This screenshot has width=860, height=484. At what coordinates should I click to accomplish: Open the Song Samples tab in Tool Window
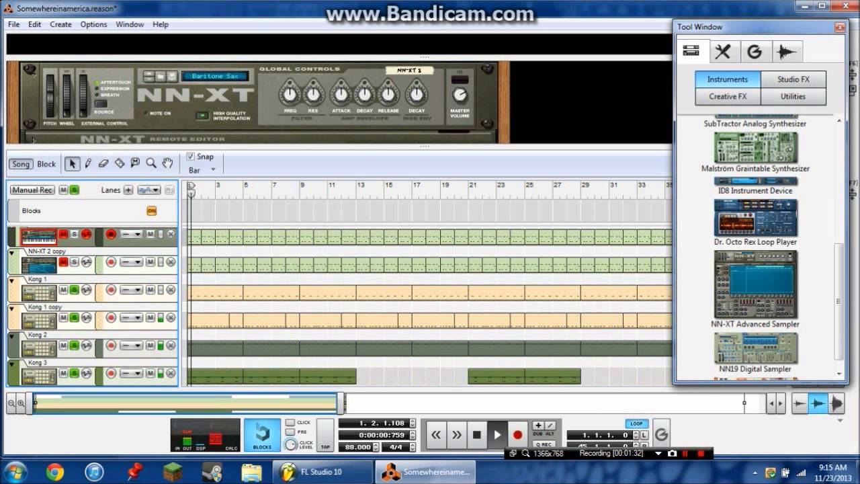[x=786, y=51]
